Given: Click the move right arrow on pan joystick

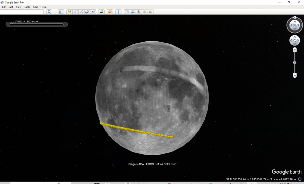Looking at the screenshot, I should coord(298,41).
